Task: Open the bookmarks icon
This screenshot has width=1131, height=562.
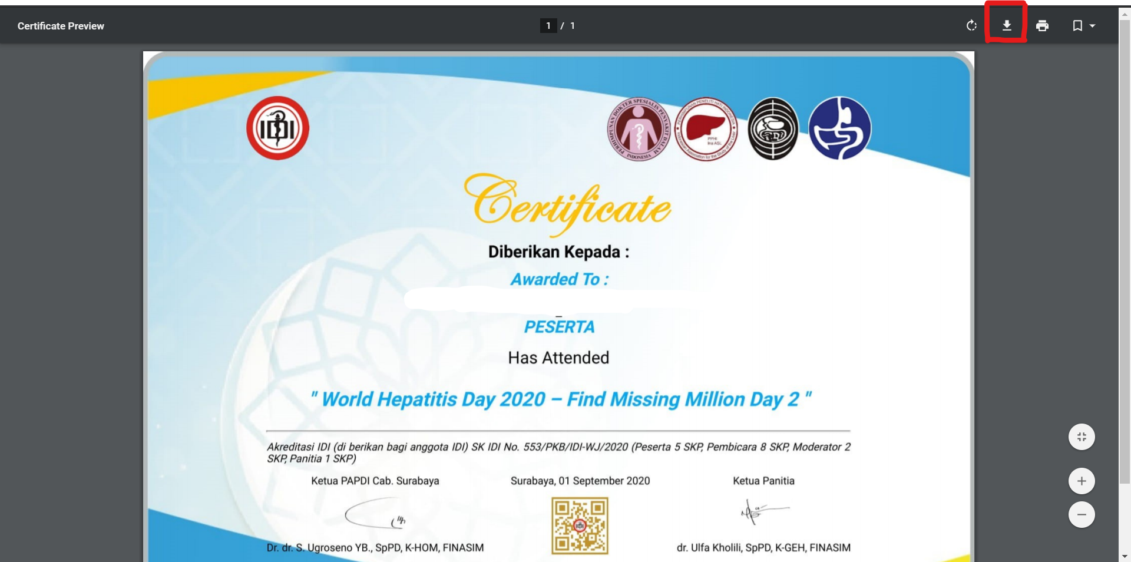Action: click(1077, 25)
